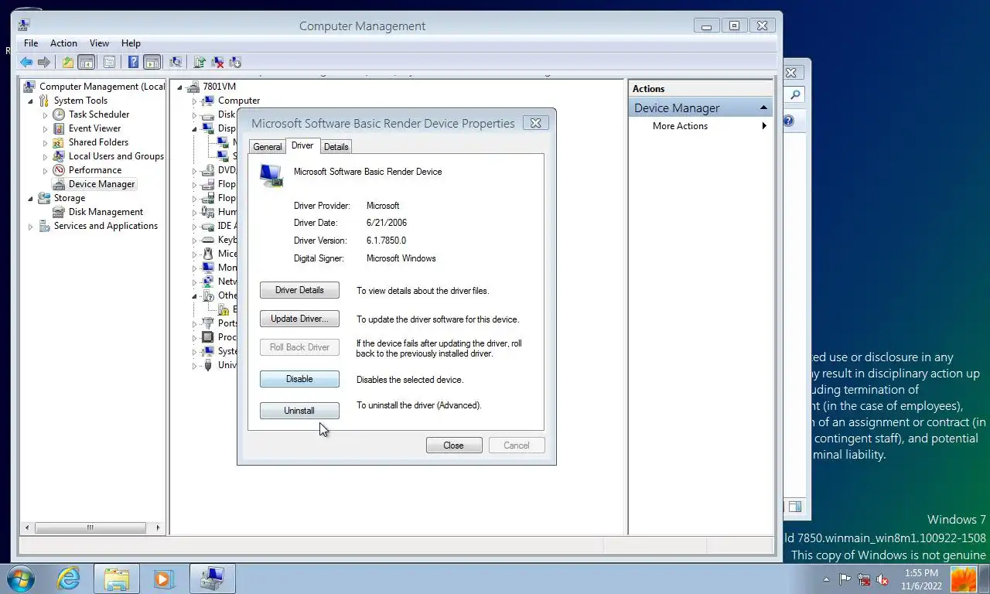Open the More Actions submenu arrow
Image resolution: width=990 pixels, height=594 pixels.
(764, 126)
